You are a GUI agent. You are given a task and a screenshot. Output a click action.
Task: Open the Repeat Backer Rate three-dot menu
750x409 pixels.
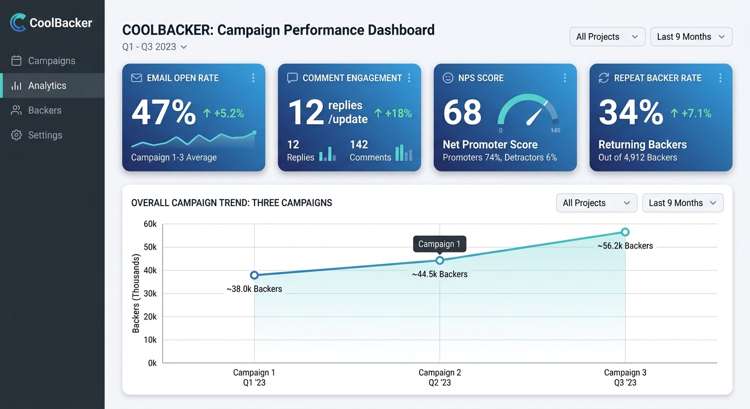[x=720, y=78]
